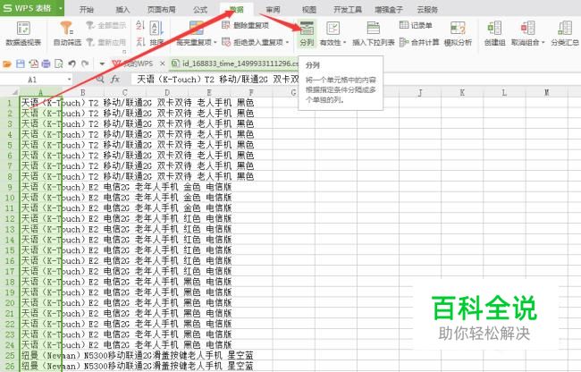Open the quick access toolbar customize arrow
Viewport: 581px width, 372px height.
click(x=102, y=64)
